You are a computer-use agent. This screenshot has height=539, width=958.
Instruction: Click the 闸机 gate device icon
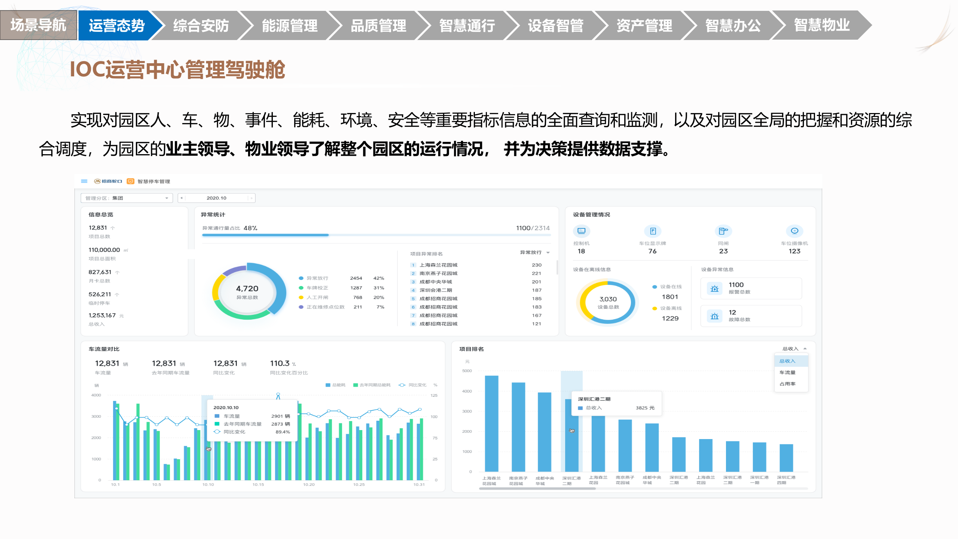[723, 231]
